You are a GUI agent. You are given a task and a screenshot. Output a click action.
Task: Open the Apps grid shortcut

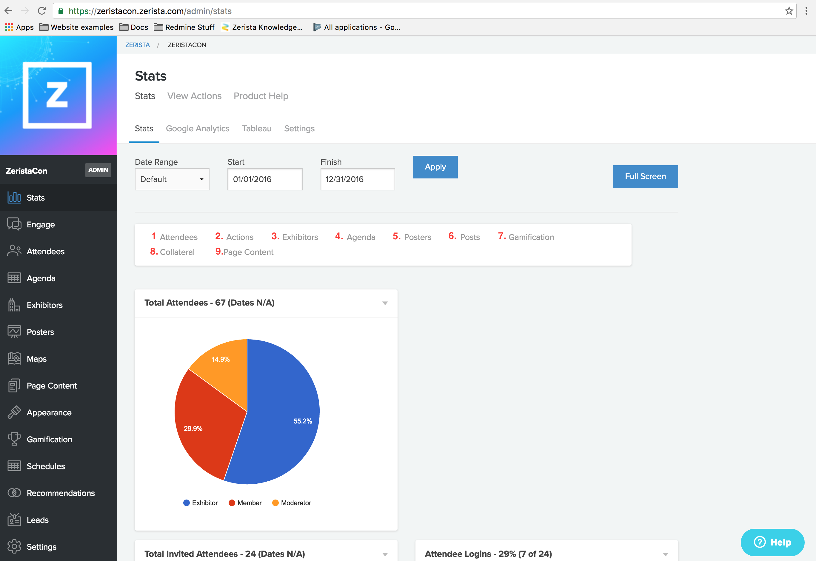[x=19, y=27]
